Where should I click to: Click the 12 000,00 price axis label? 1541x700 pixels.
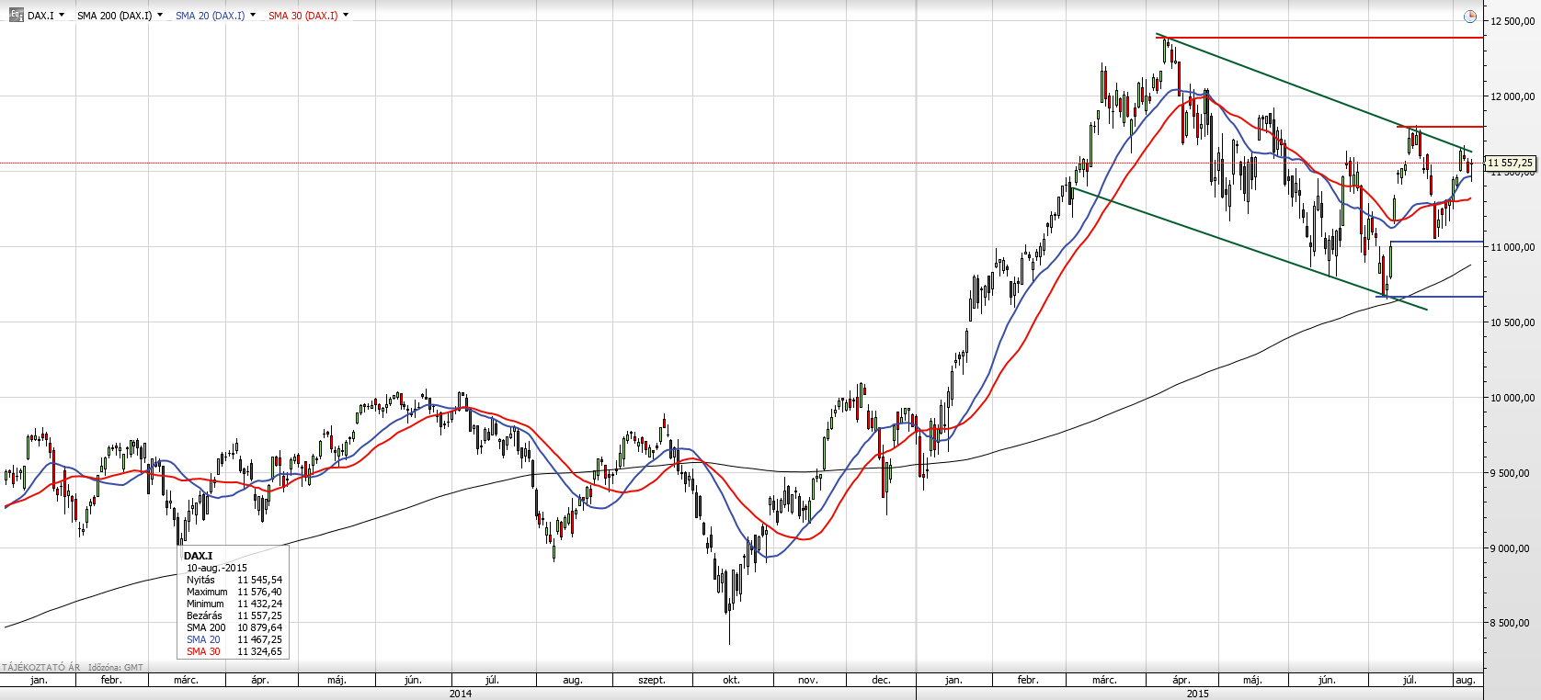point(1512,96)
